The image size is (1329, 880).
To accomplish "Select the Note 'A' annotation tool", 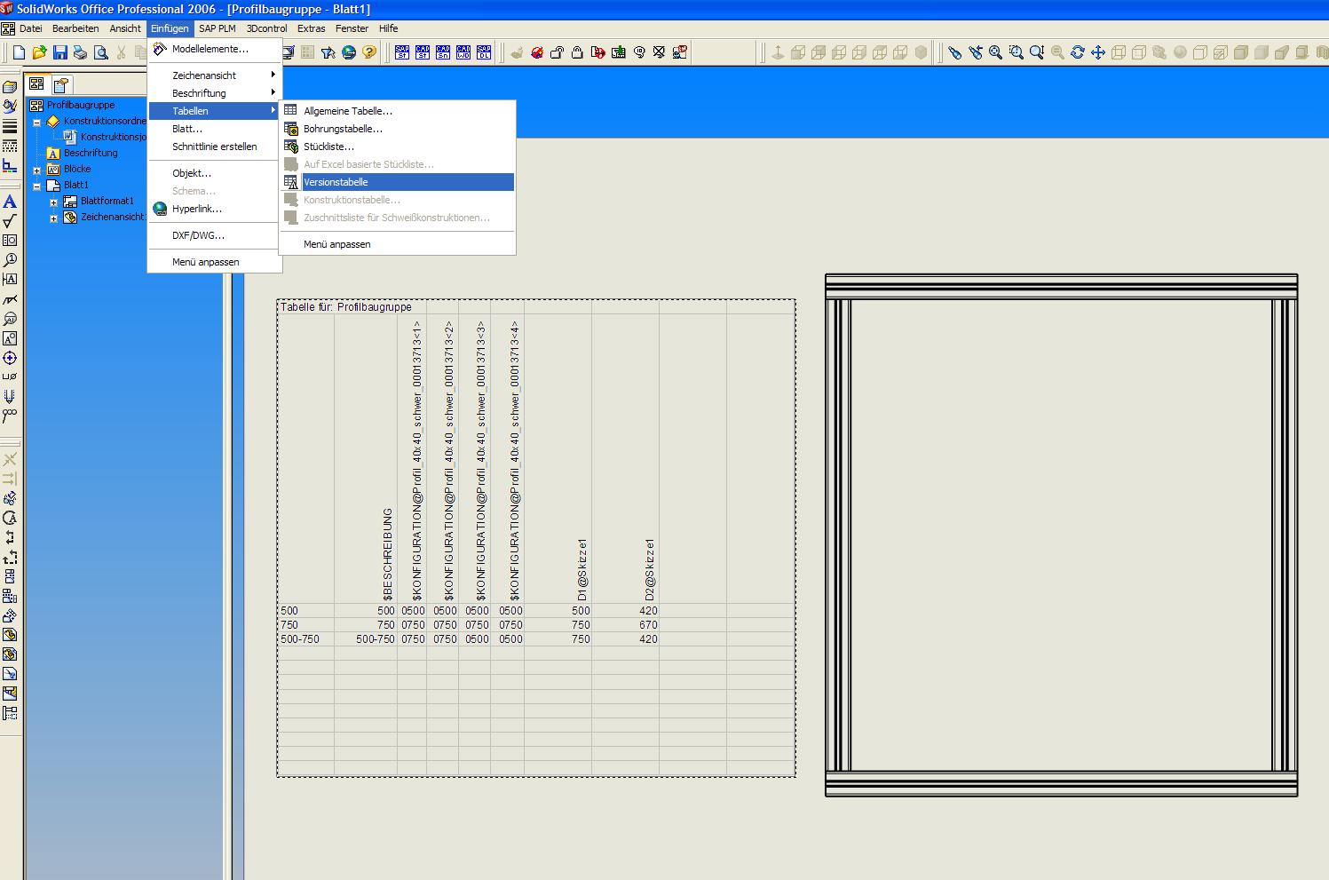I will tap(10, 202).
